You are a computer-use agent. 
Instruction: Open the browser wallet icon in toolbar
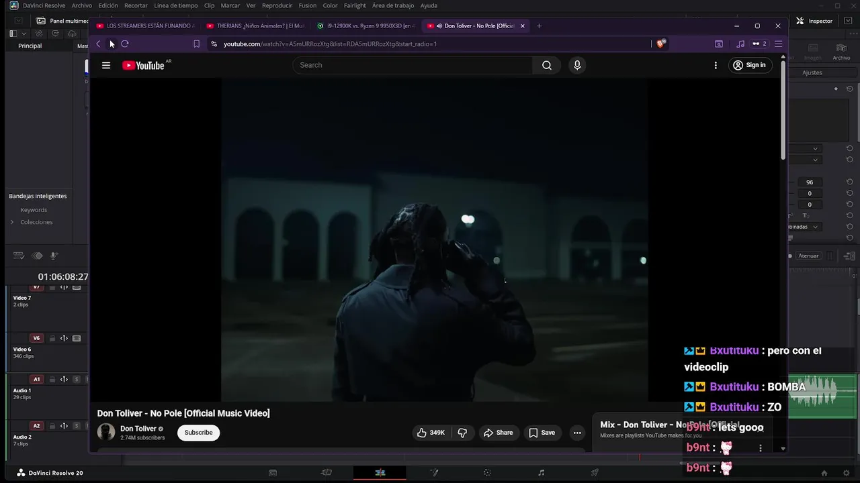pos(719,44)
